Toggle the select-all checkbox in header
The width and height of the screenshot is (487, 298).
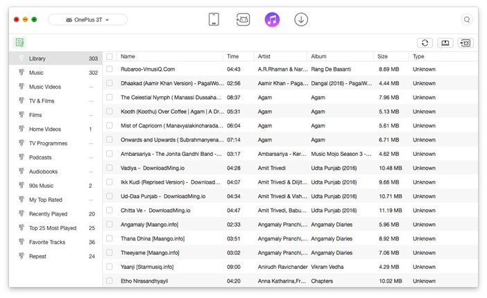[110, 57]
